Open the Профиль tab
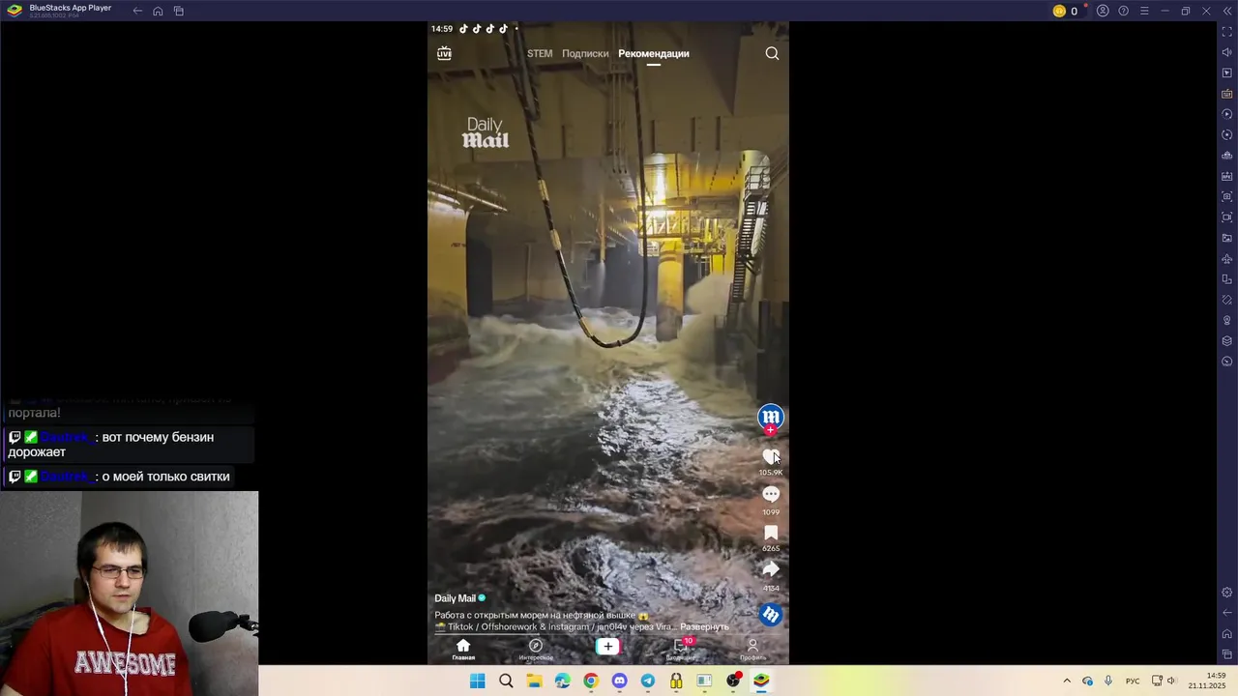 [x=752, y=650]
